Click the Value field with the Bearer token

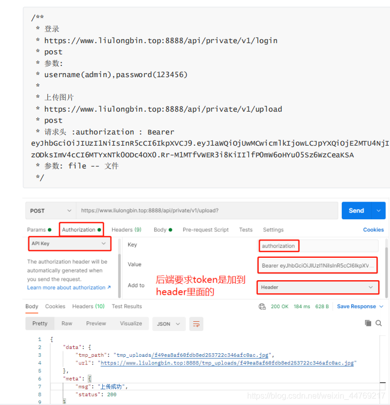tap(317, 265)
